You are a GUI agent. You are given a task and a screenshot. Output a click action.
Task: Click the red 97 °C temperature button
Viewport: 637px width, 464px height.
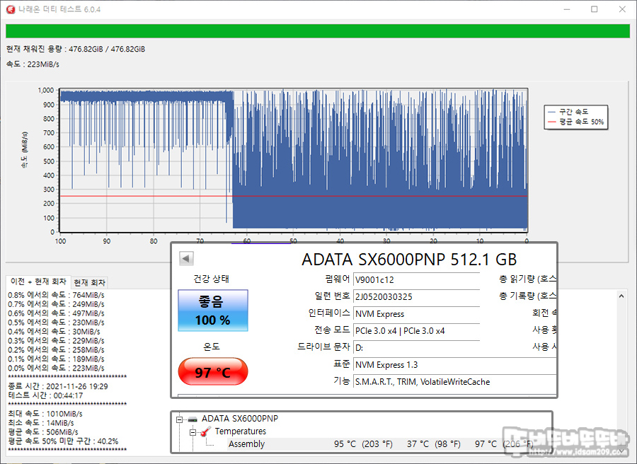coord(213,371)
